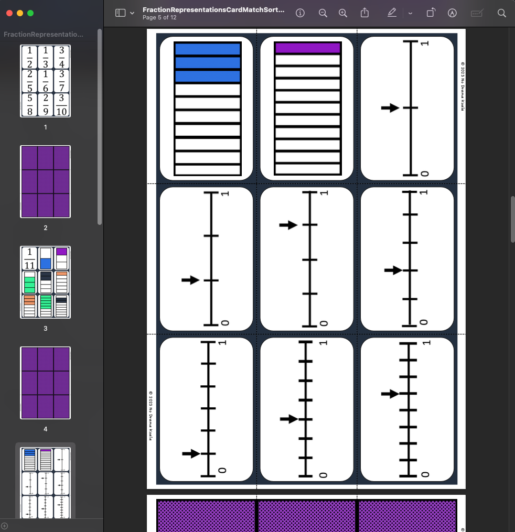Toggle the thumbnail sidebar visibility
This screenshot has width=515, height=532.
click(120, 13)
